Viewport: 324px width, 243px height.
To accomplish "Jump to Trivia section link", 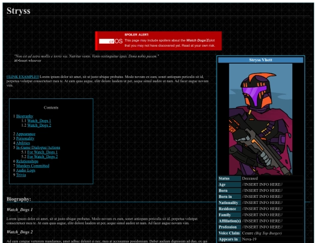I will tap(21, 175).
